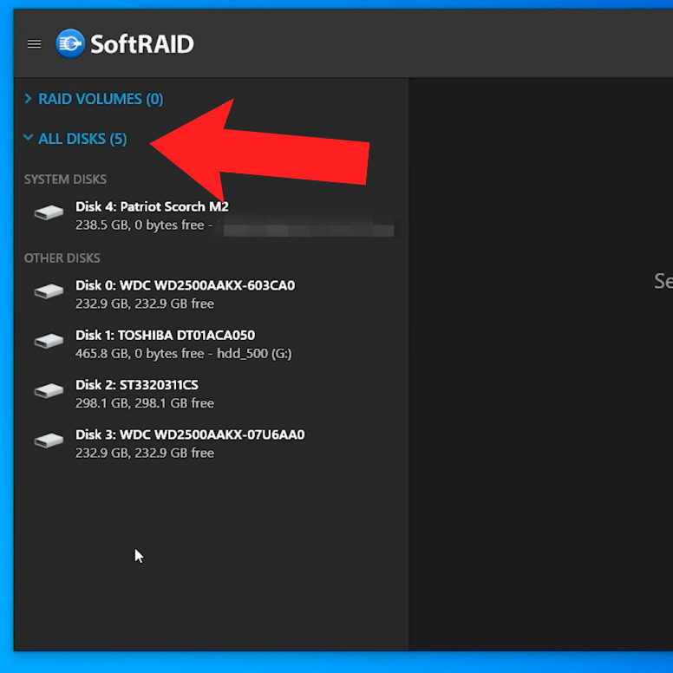
Task: Select Disk 0: WDC WD2500AAKX-603CA0
Action: [x=185, y=285]
